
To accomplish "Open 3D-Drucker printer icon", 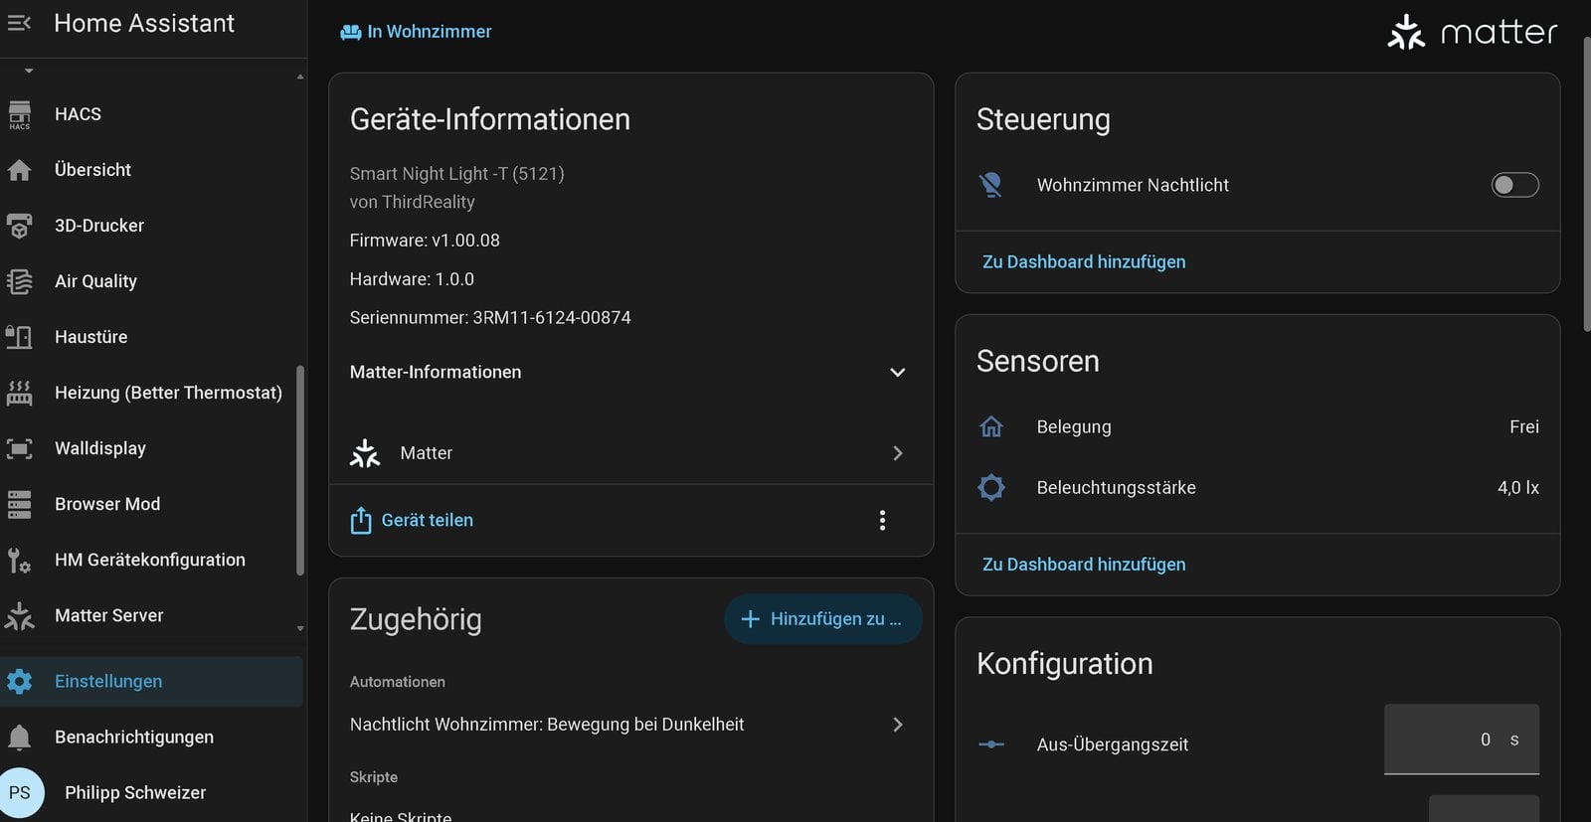I will coord(19,226).
